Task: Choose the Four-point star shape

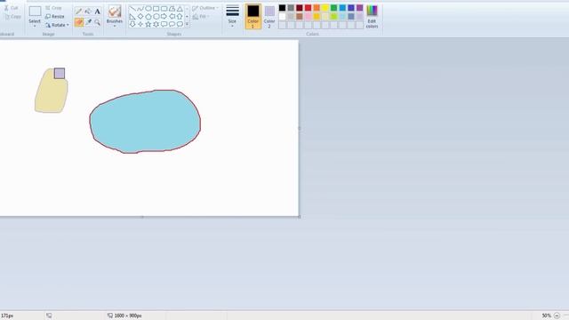Action: click(140, 24)
